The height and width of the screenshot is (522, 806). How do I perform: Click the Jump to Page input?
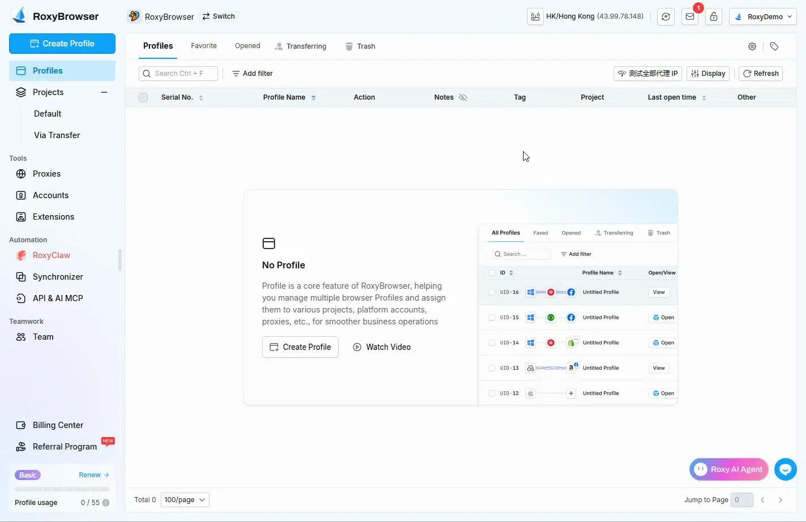[x=742, y=500]
